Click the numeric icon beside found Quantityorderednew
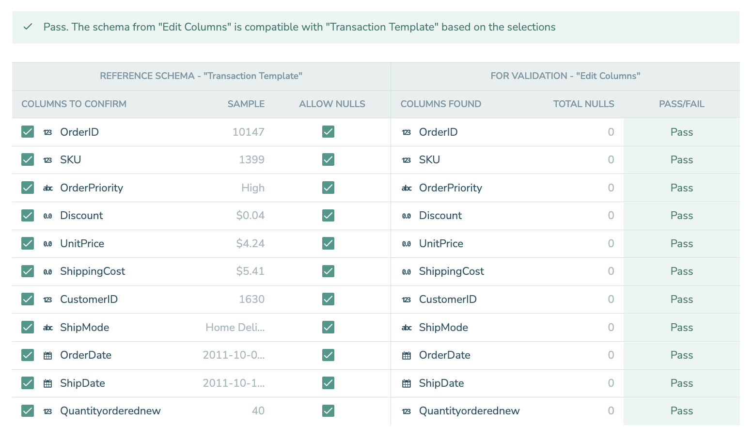This screenshot has width=752, height=442. (407, 411)
